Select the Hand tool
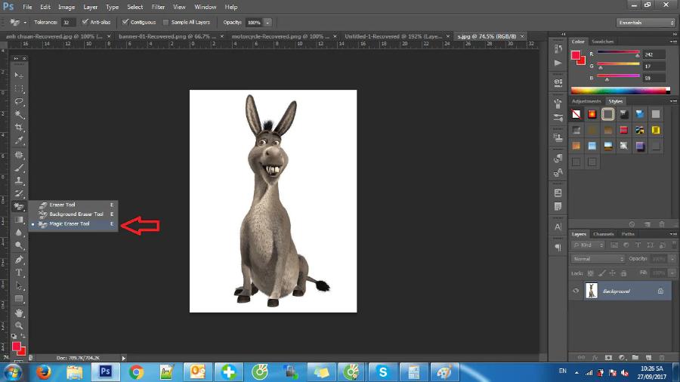 click(x=19, y=313)
